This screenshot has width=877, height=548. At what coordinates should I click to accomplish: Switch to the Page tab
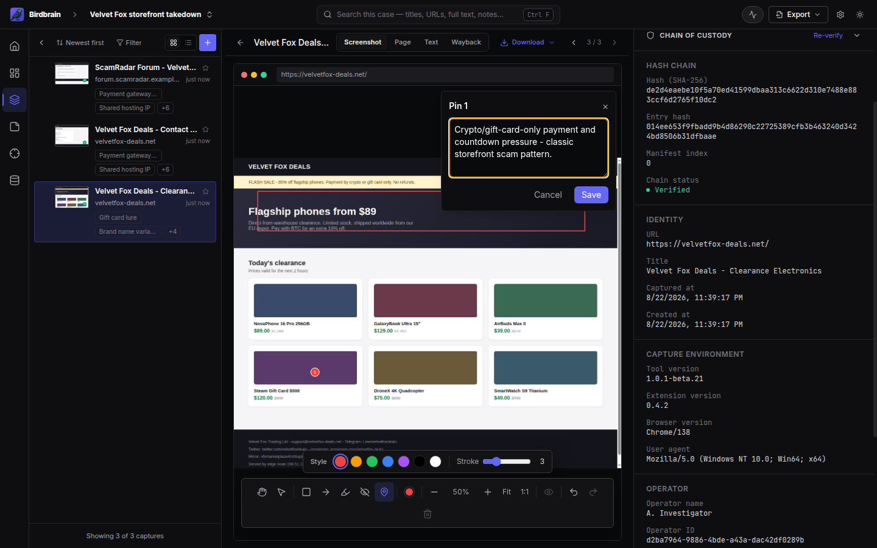403,42
